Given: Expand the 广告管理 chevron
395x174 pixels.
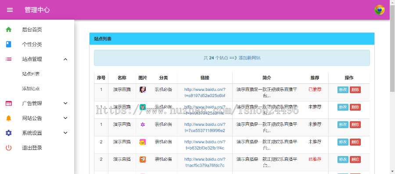Looking at the screenshot, I should [65, 104].
